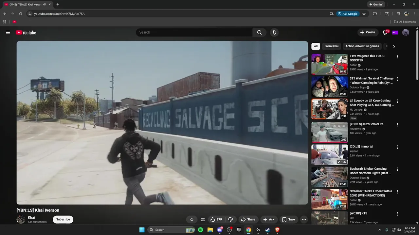Open the '[CO:LS] Immortal' video thumbnail
The width and height of the screenshot is (419, 235).
[330, 155]
